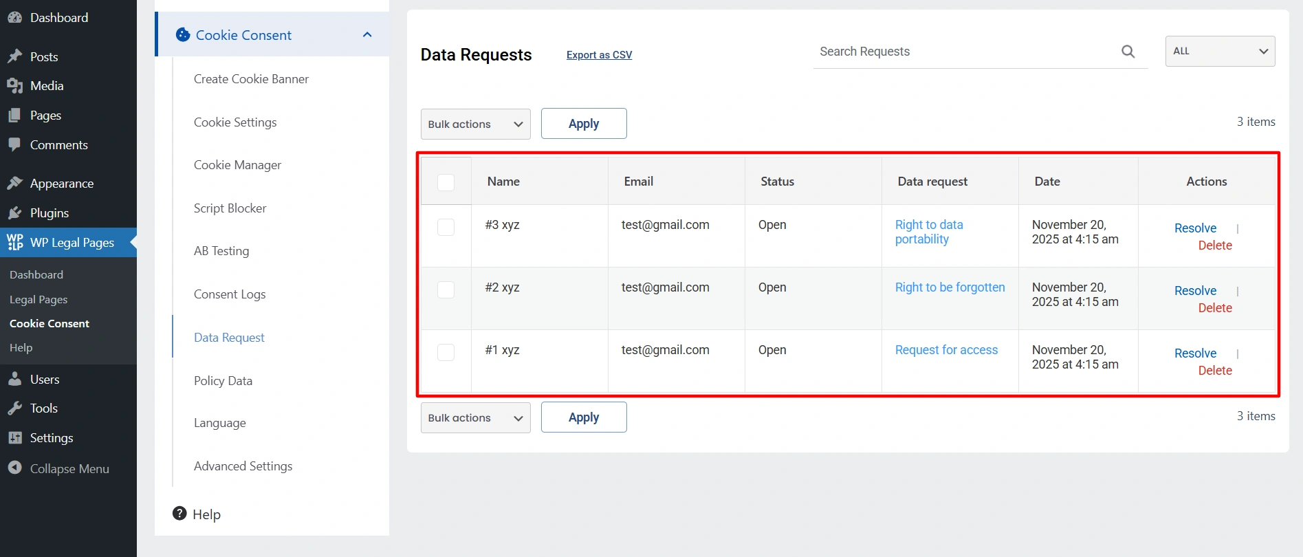Click the WP Legal Pages logo icon
The height and width of the screenshot is (557, 1303).
tap(14, 243)
